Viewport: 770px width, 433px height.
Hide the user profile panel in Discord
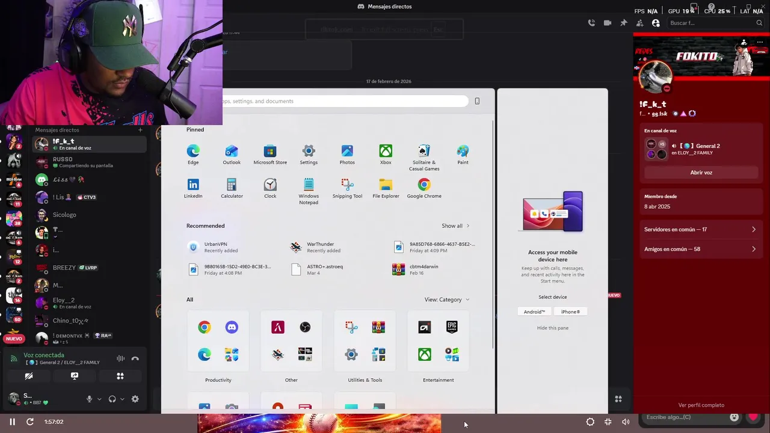656,23
